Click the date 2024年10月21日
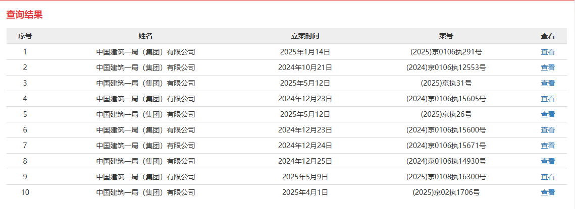Screen dimensions: 575x209 (305, 67)
